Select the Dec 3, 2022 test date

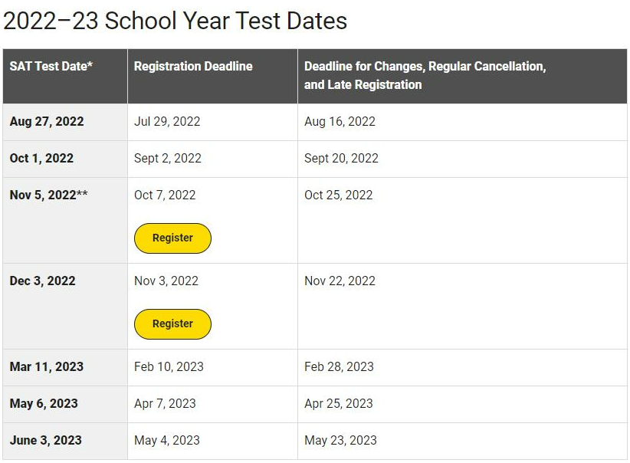[x=42, y=281]
